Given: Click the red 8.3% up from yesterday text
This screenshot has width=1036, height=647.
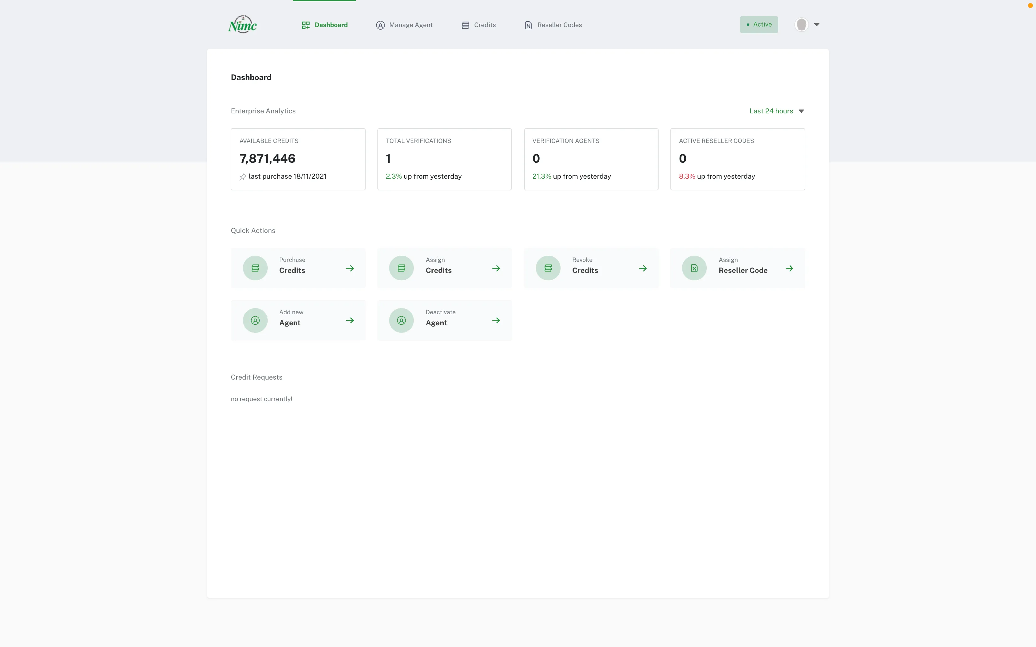Looking at the screenshot, I should pyautogui.click(x=717, y=176).
